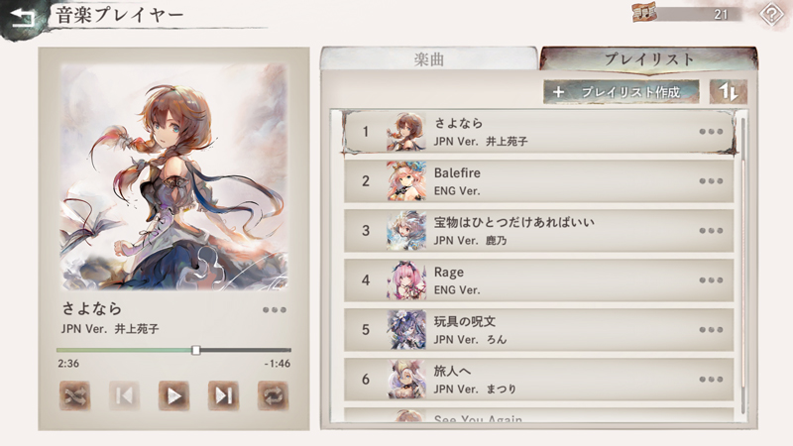
Task: Click the playlist vertical scrollbar
Action: 742,266
